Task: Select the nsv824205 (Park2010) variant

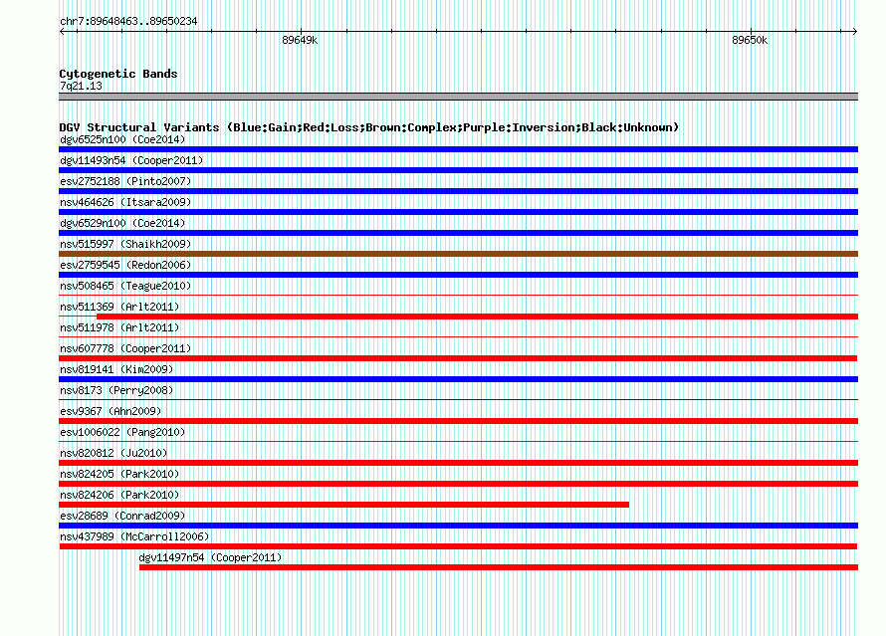Action: (119, 474)
